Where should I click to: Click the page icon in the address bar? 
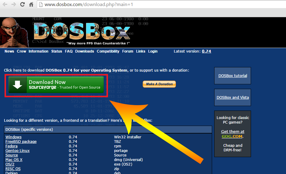(41, 5)
